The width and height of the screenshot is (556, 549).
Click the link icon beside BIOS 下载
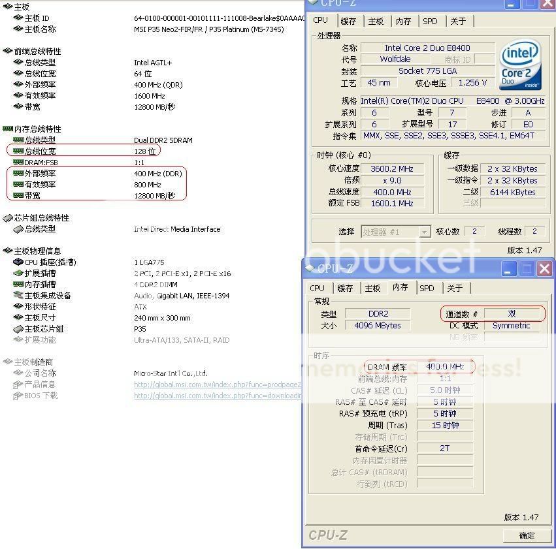(18, 396)
